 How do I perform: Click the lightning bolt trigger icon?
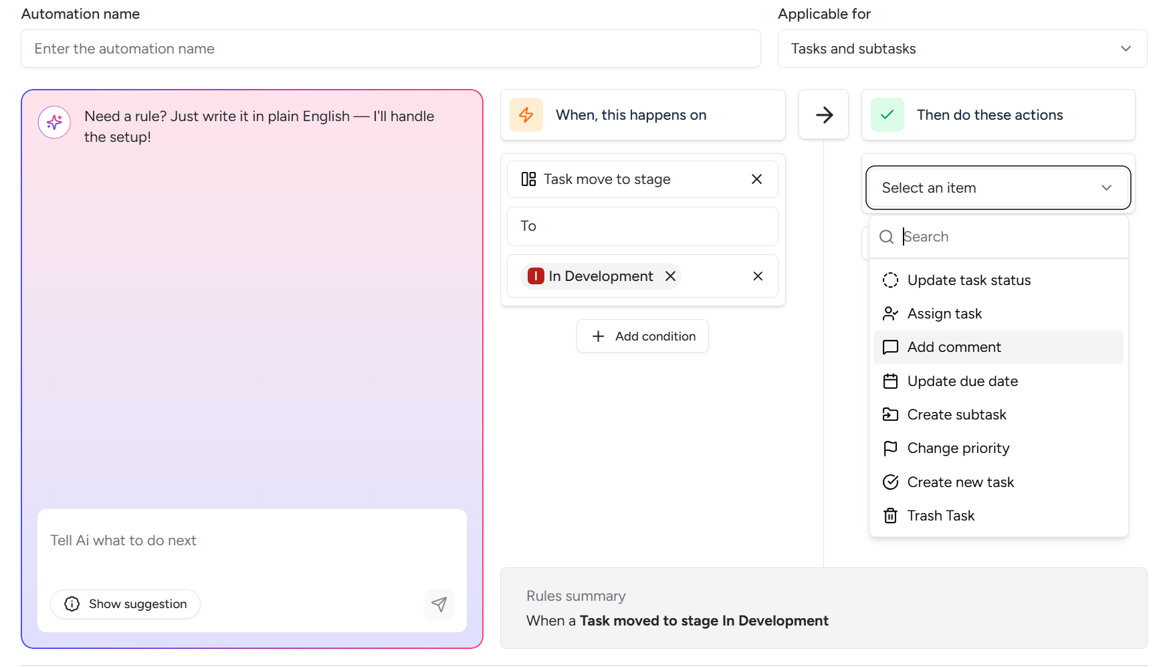[526, 115]
